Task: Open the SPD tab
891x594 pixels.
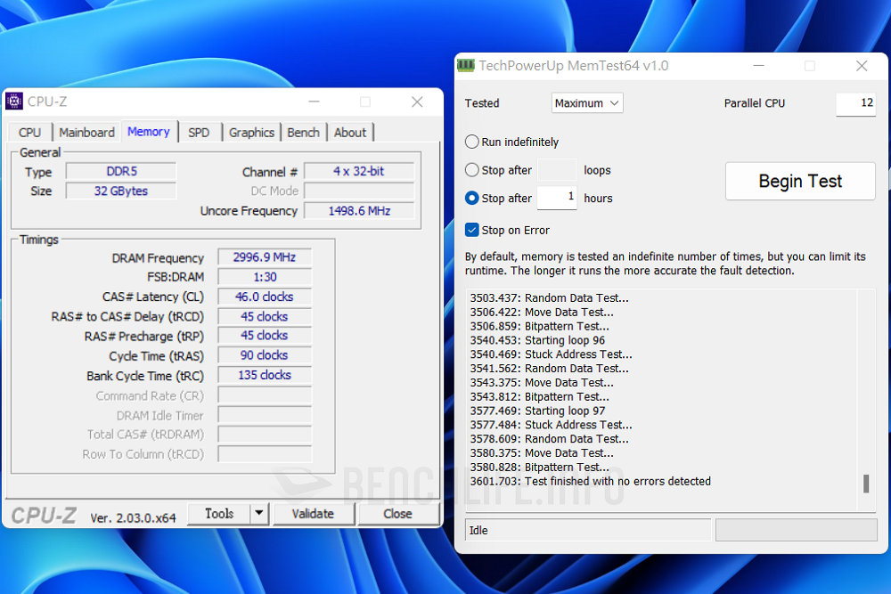Action: (199, 133)
